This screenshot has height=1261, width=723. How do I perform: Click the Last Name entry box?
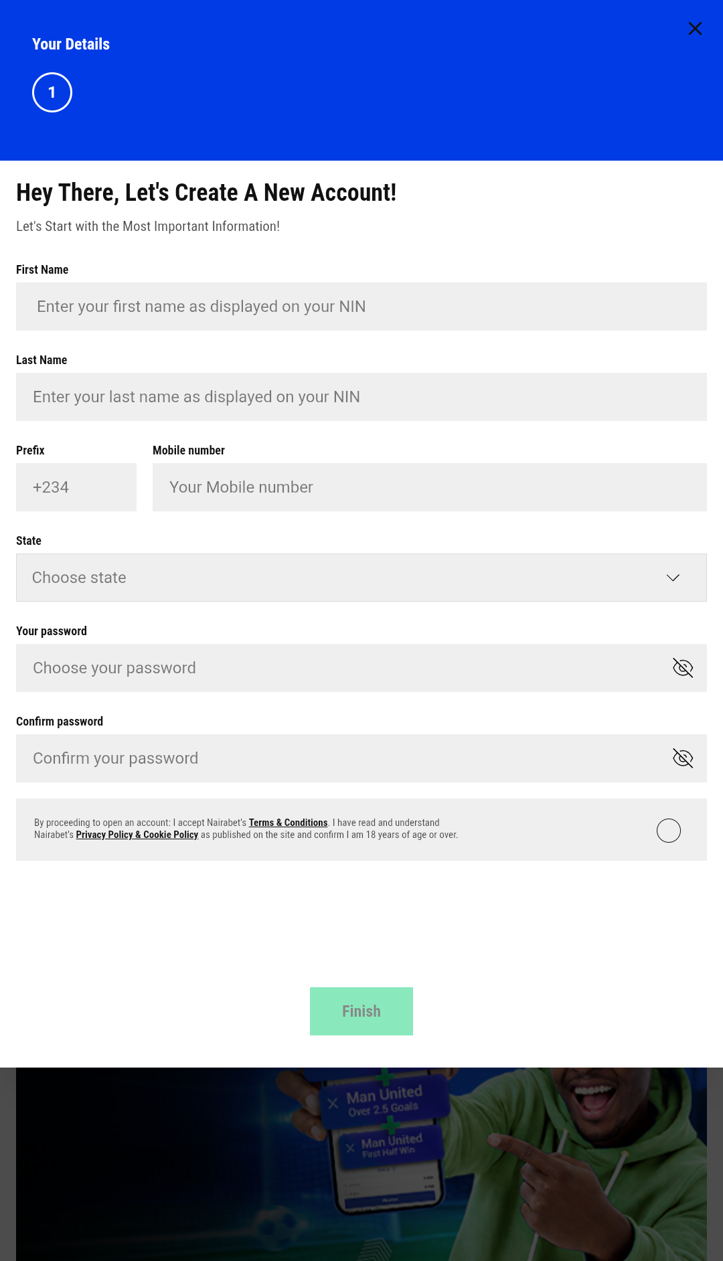pyautogui.click(x=361, y=396)
